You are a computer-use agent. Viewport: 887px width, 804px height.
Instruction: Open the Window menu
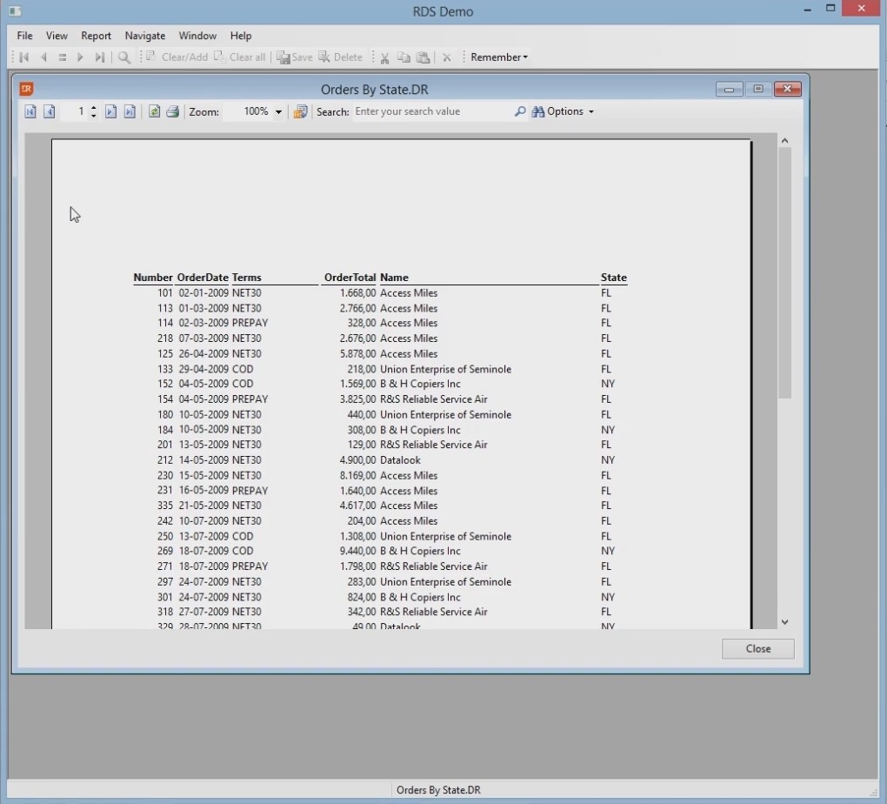coord(197,36)
